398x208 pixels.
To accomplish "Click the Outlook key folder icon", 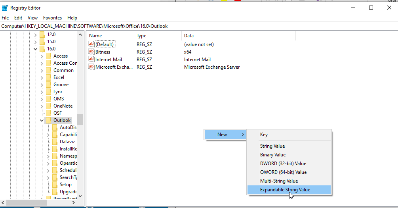I will pyautogui.click(x=48, y=120).
